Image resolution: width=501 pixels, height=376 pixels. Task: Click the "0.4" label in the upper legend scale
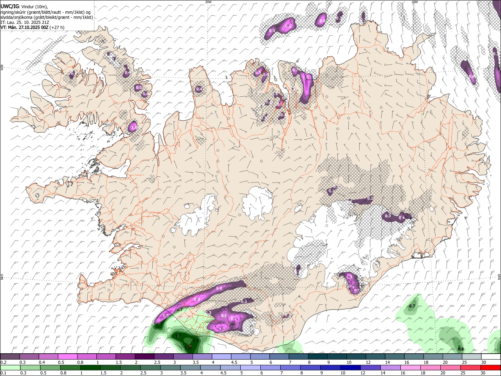click(42, 362)
